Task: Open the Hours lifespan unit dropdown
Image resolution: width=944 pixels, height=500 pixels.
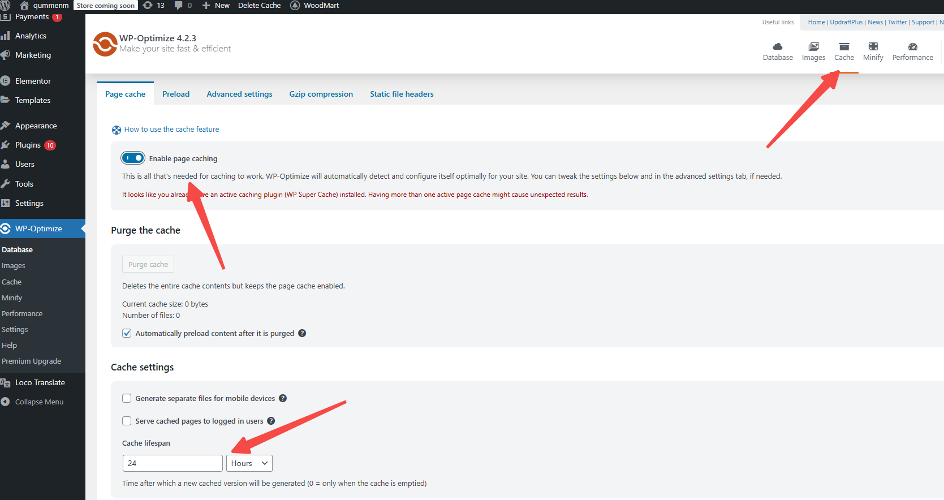Action: 249,463
